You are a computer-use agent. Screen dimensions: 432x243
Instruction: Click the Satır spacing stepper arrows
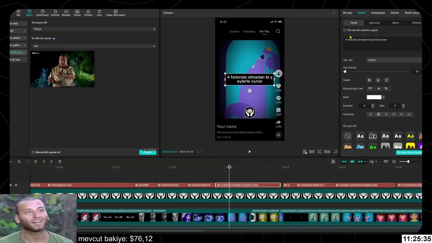point(403,106)
